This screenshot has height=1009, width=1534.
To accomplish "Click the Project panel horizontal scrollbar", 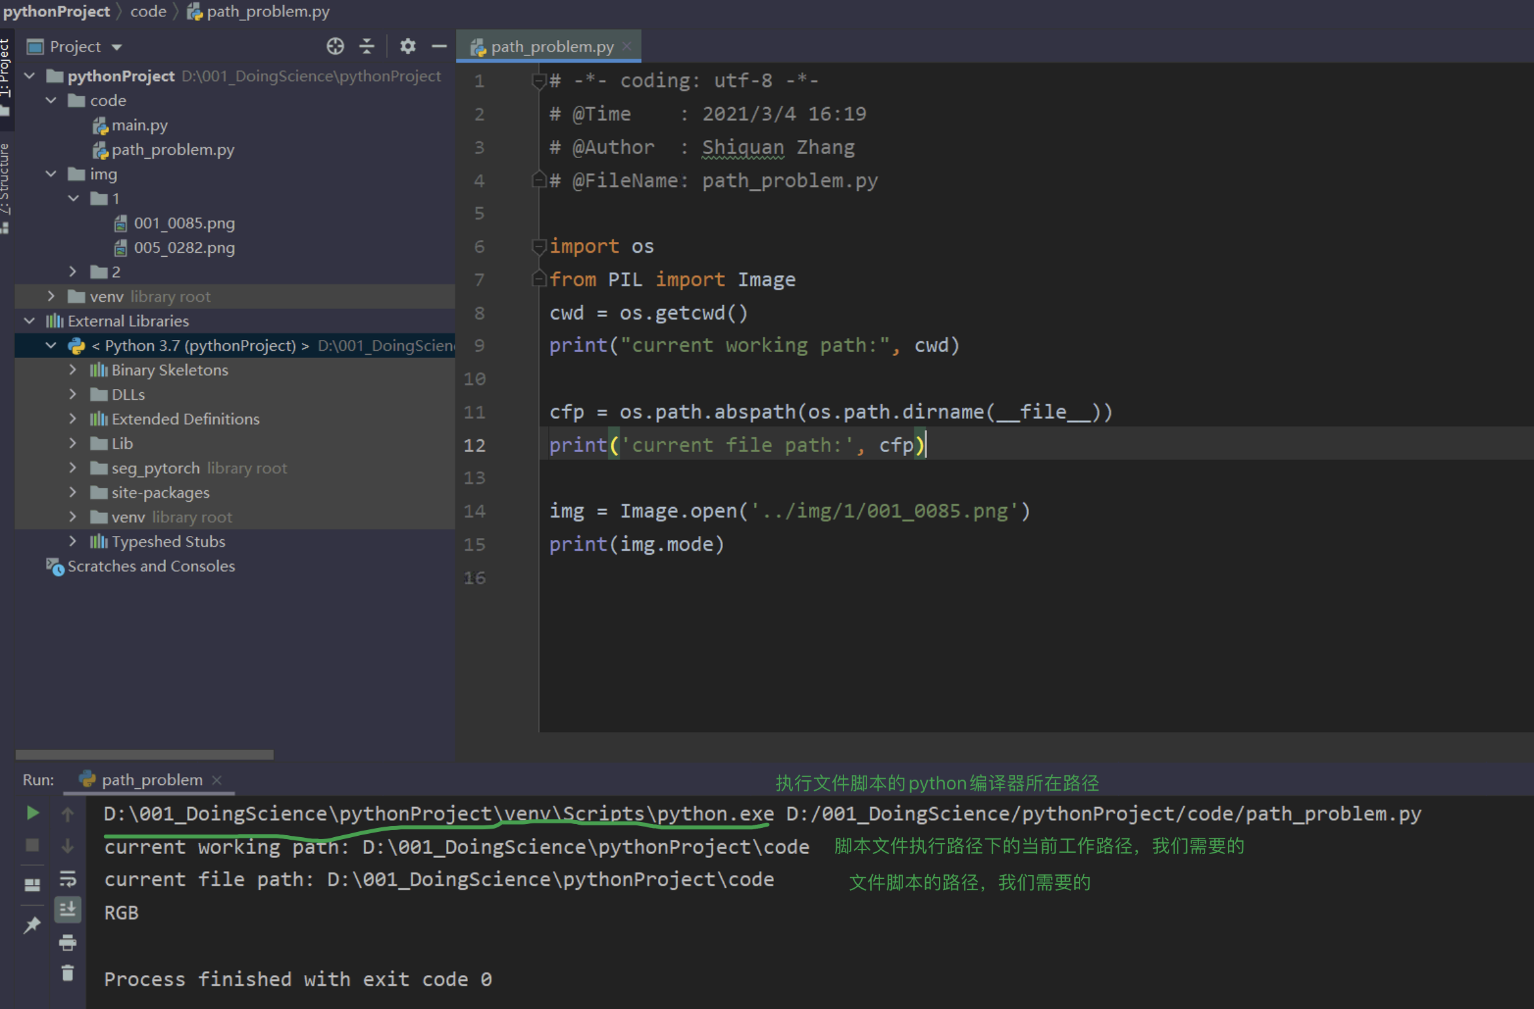I will click(x=144, y=755).
